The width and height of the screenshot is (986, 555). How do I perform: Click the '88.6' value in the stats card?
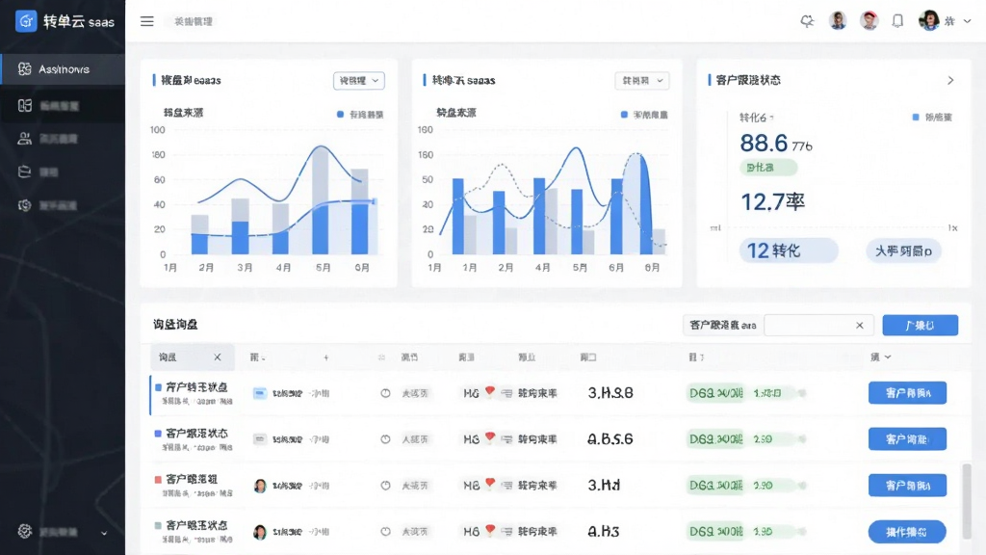pos(764,144)
